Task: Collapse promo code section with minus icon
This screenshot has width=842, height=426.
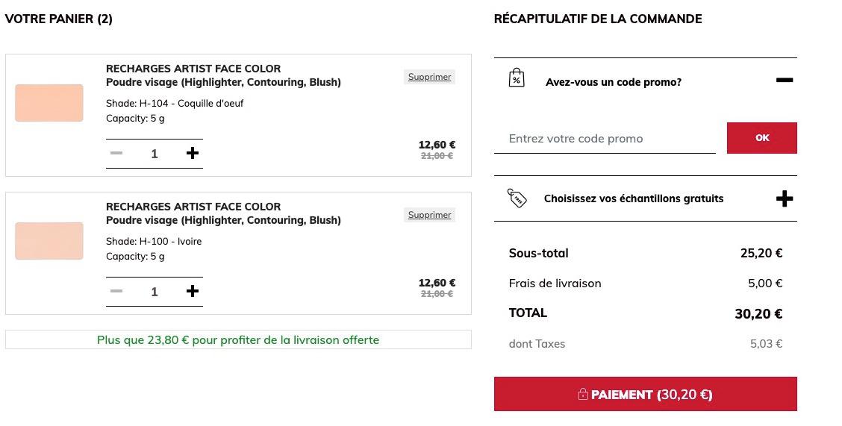Action: coord(785,81)
